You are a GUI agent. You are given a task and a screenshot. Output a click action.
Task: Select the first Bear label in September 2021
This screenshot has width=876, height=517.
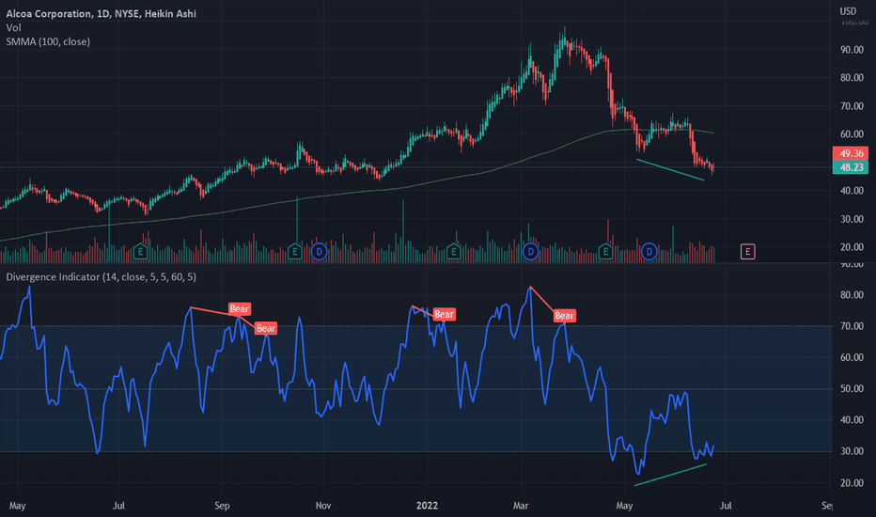pyautogui.click(x=239, y=308)
